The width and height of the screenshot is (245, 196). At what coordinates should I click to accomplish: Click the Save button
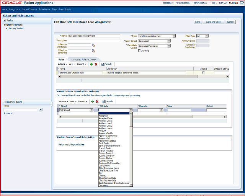198,22
